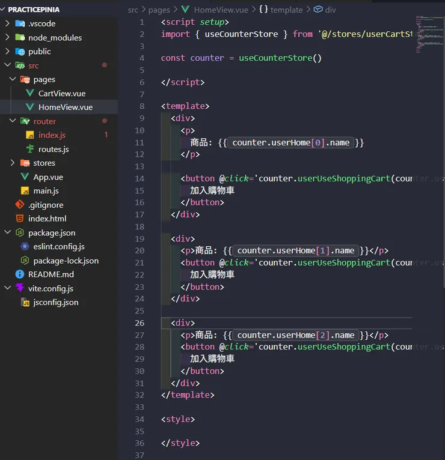Click the info icon beside README.md
This screenshot has width=445, height=460.
tap(20, 274)
